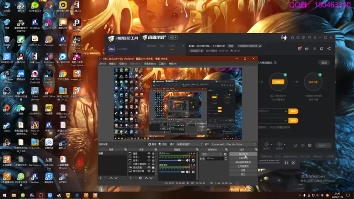Open View menu in OBS
354x199 pixels.
coord(123,64)
